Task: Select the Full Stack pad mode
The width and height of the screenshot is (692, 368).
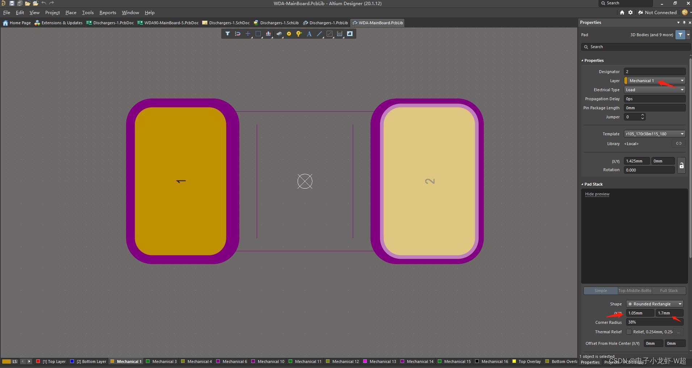Action: [x=669, y=291]
